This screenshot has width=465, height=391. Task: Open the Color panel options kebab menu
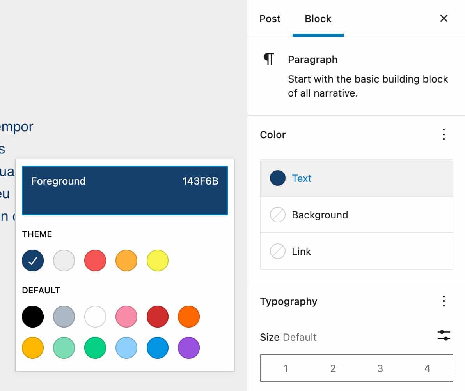[x=444, y=134]
